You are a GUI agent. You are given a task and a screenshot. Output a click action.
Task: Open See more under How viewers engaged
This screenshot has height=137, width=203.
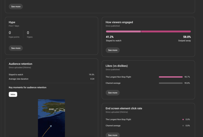113,50
